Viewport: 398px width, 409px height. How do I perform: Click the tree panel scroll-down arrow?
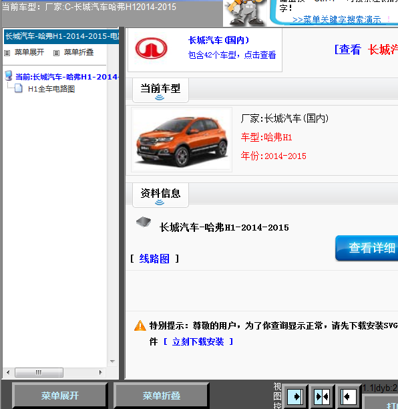[x=112, y=362]
